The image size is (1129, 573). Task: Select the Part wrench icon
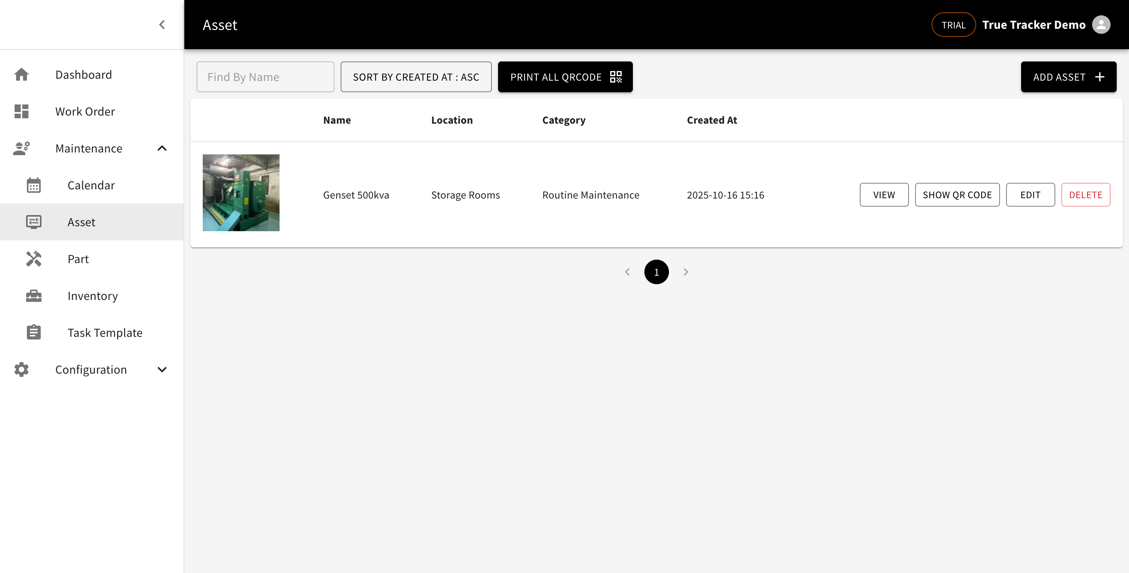coord(34,259)
